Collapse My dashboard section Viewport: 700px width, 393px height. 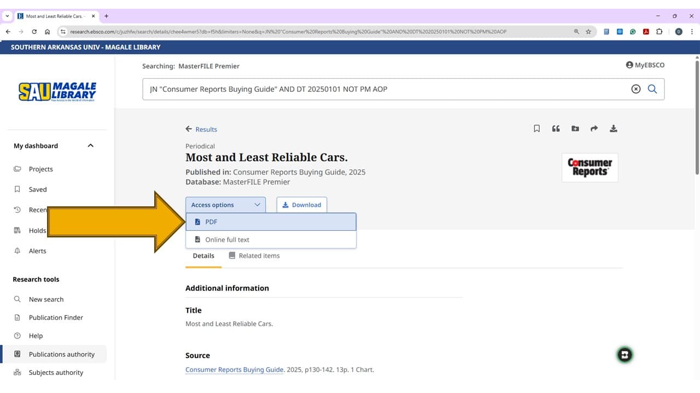(91, 146)
